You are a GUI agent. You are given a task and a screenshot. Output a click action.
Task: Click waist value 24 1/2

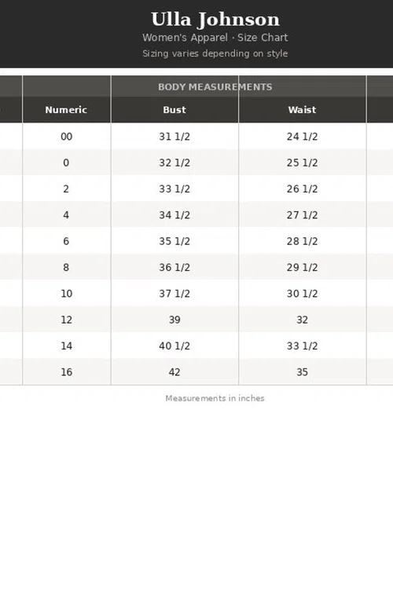[302, 137]
